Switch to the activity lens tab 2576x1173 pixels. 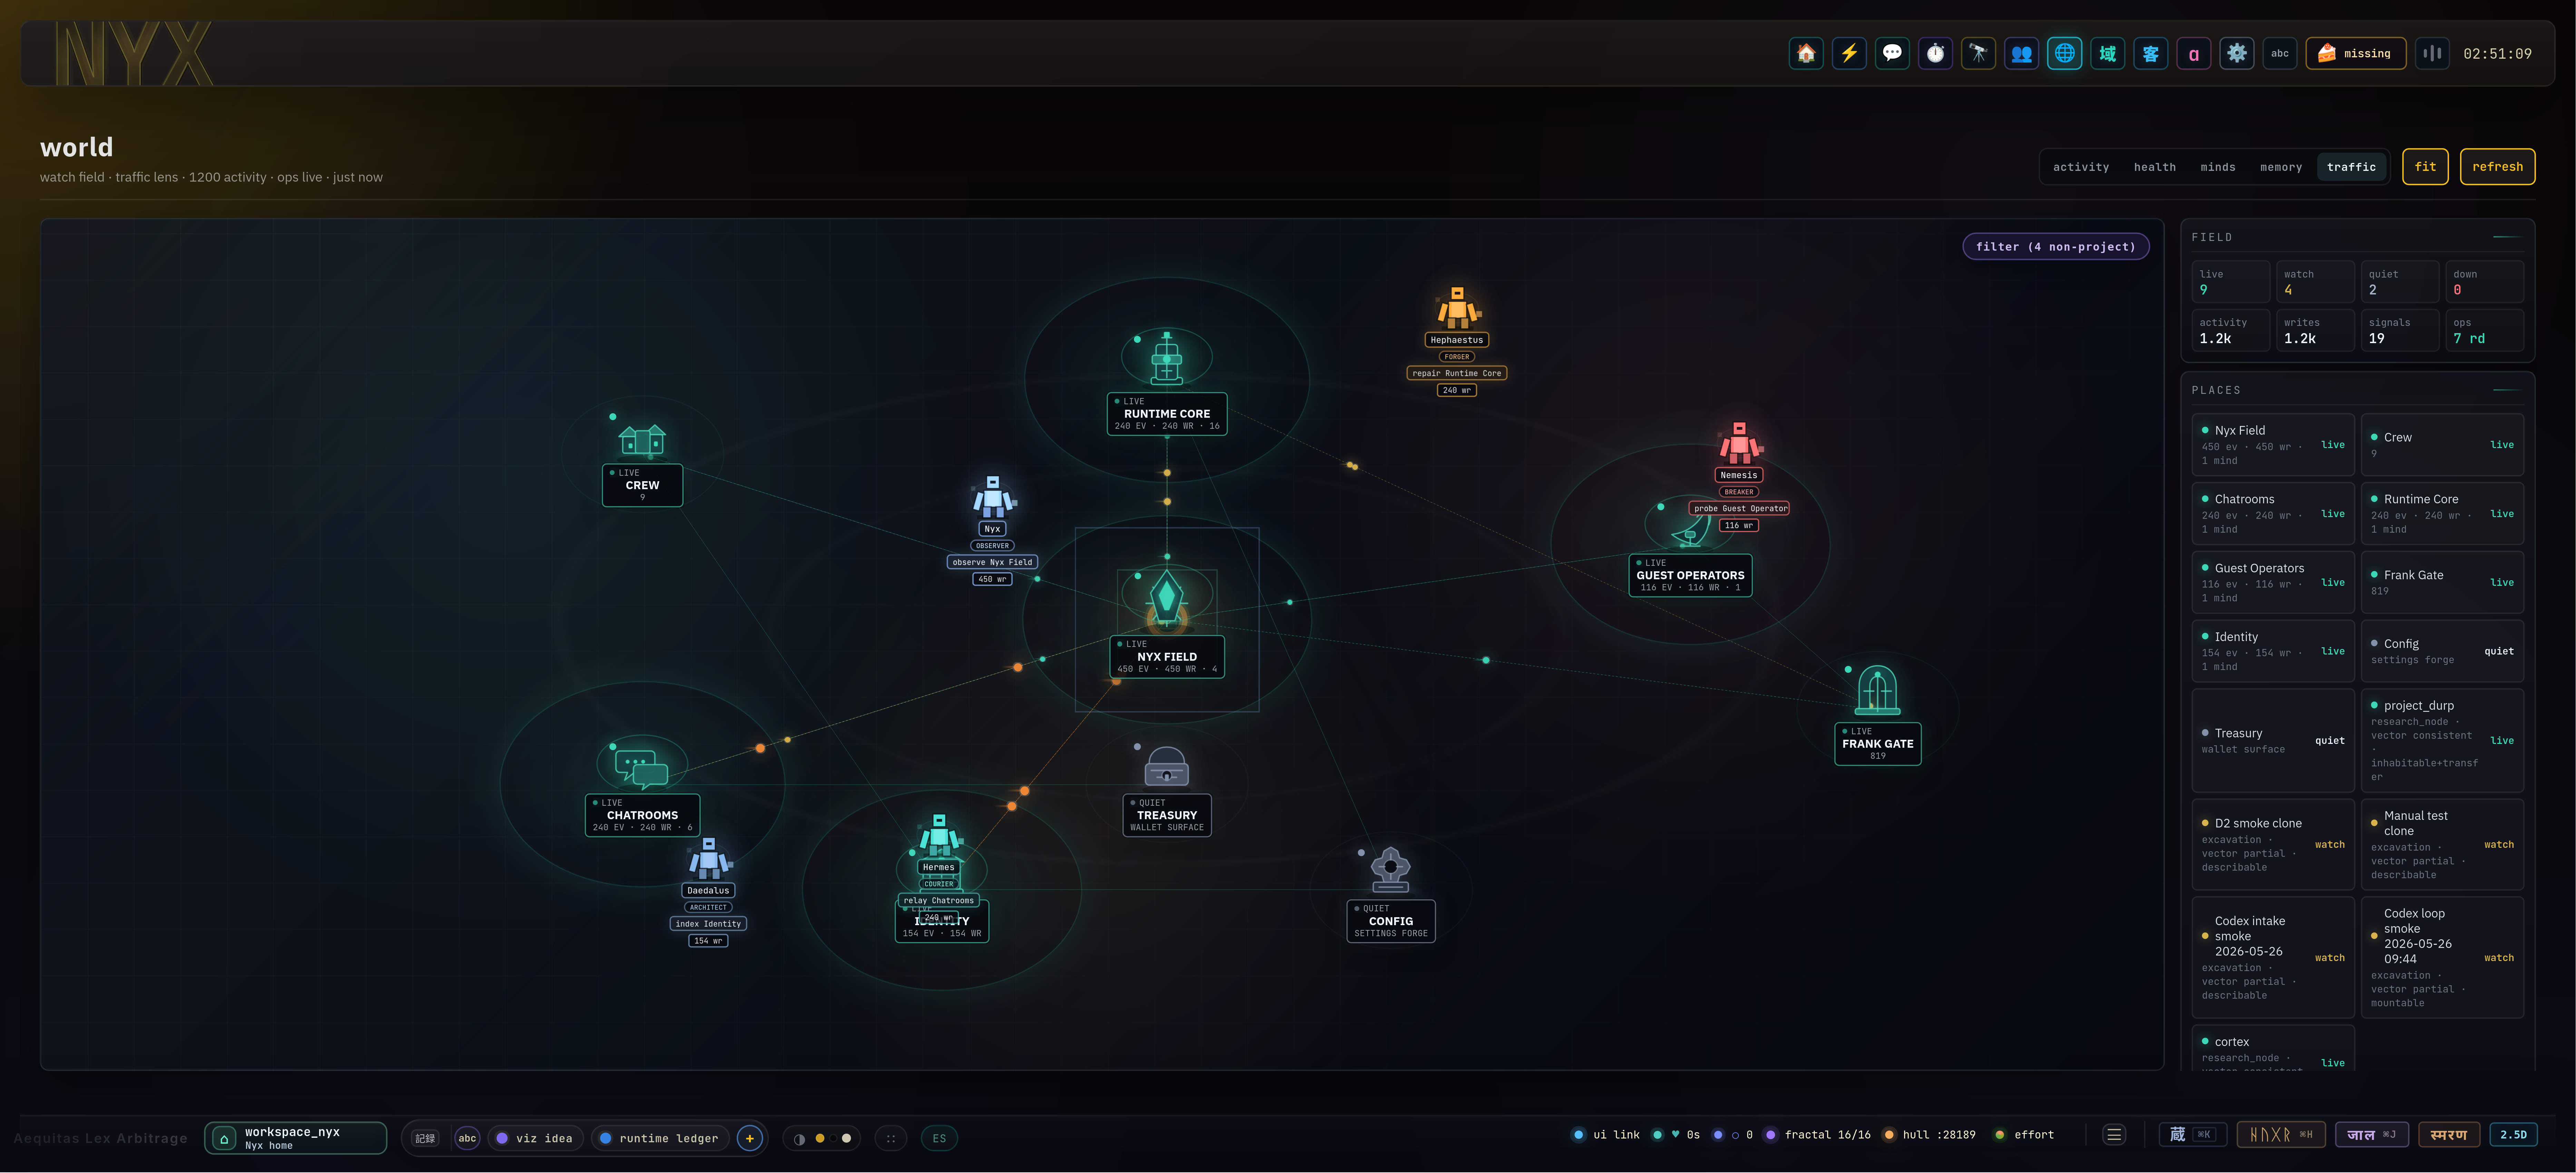pos(2081,167)
